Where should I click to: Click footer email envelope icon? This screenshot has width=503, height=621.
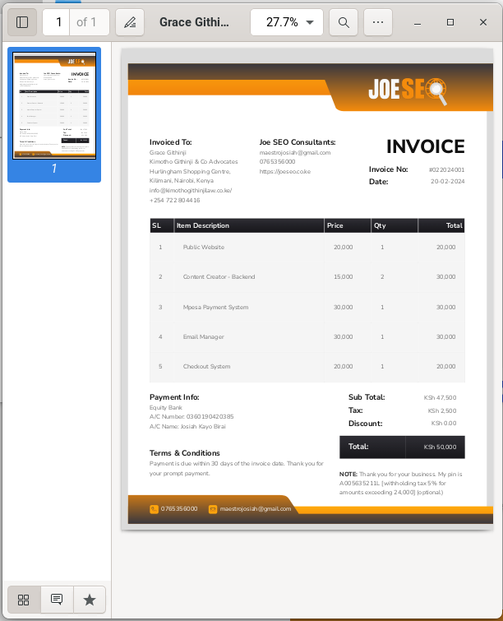point(213,509)
